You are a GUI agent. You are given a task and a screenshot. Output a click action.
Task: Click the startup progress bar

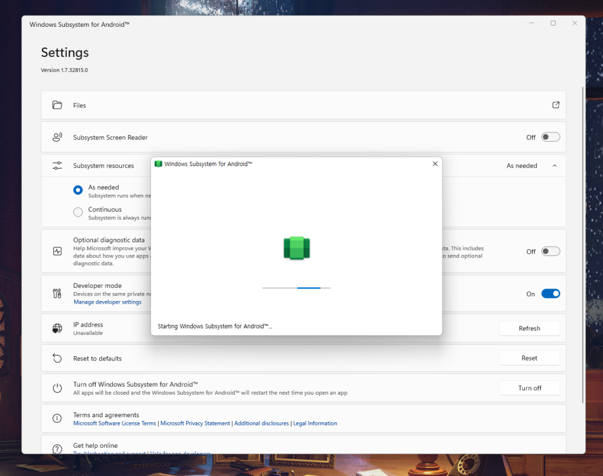(x=297, y=288)
